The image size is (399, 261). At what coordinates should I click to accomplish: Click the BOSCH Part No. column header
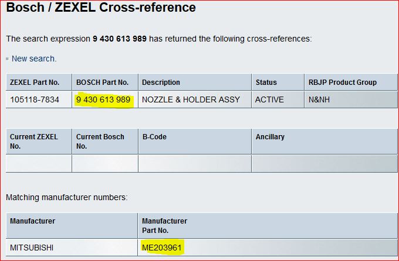(104, 83)
